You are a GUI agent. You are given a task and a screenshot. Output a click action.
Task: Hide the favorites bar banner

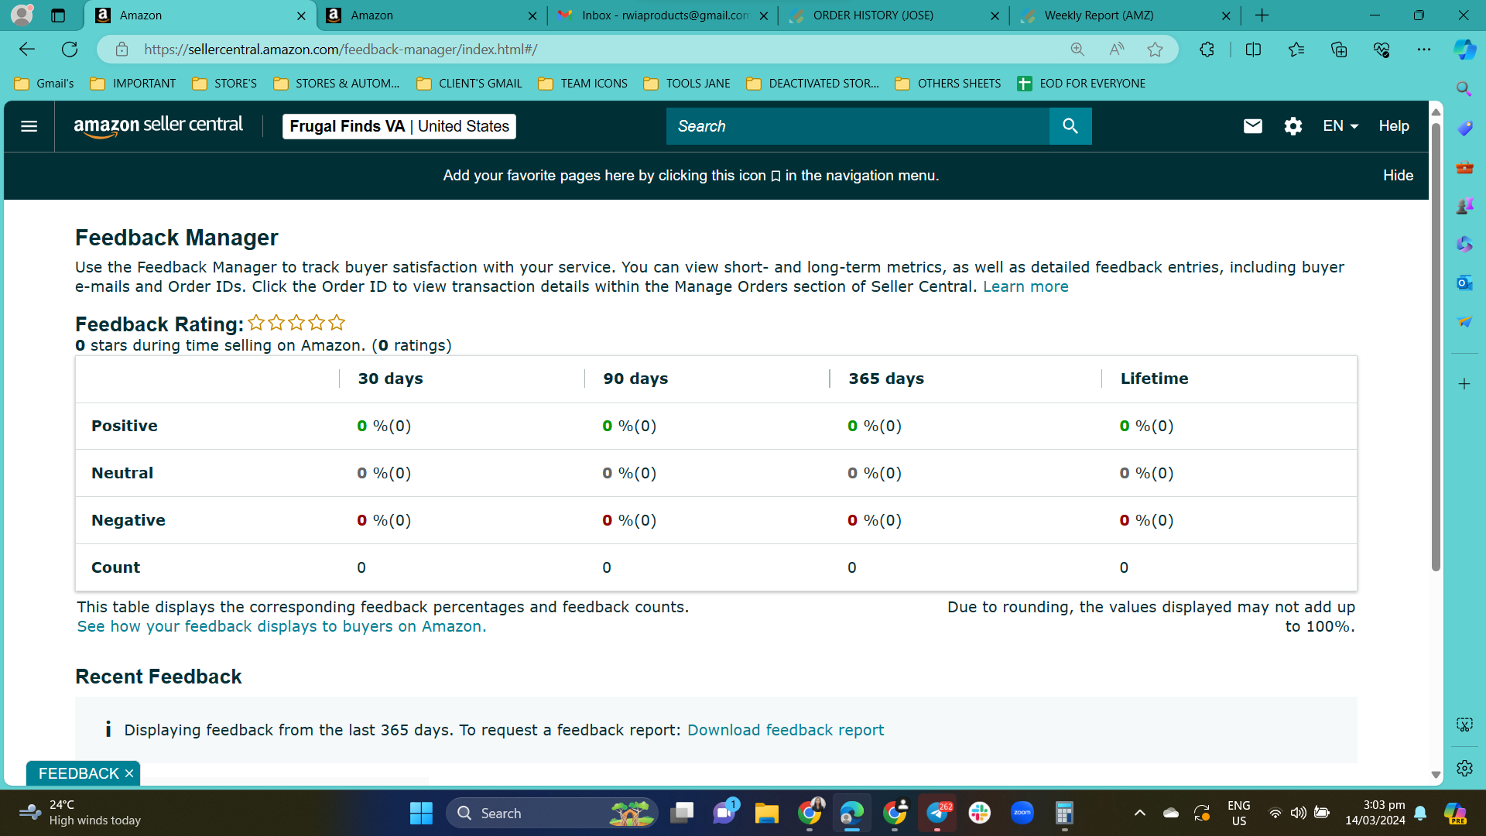(1398, 176)
